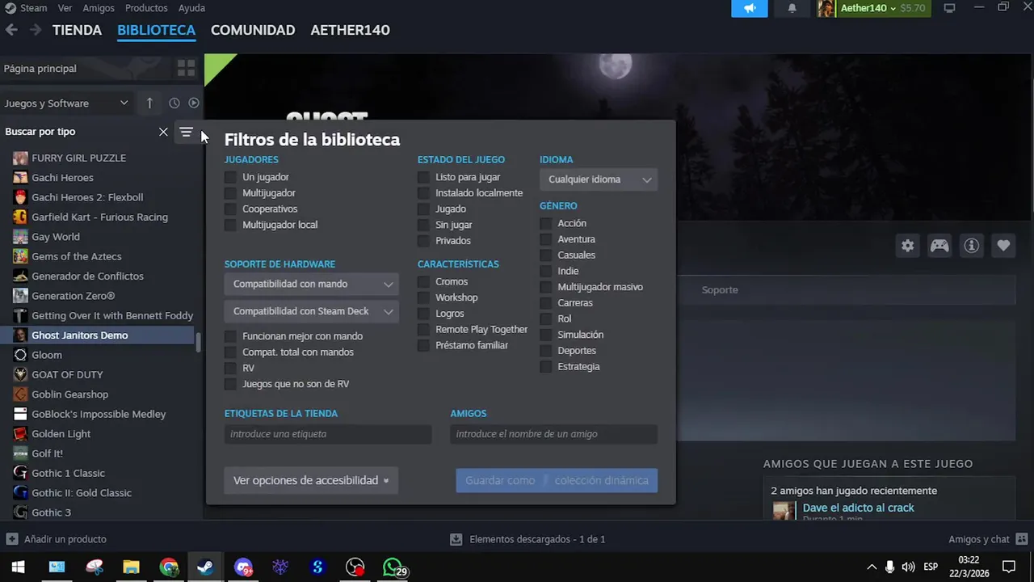Click the forward navigation arrow
The width and height of the screenshot is (1034, 582).
click(36, 30)
